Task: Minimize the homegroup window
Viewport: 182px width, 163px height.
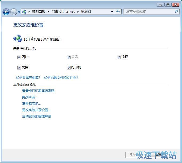Action: 160,5
